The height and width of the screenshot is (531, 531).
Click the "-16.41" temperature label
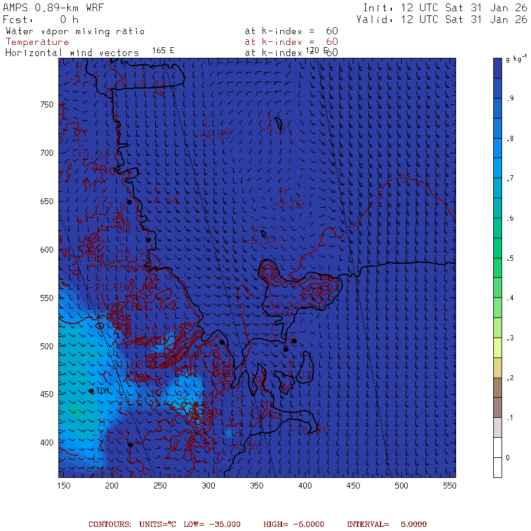click(308, 431)
